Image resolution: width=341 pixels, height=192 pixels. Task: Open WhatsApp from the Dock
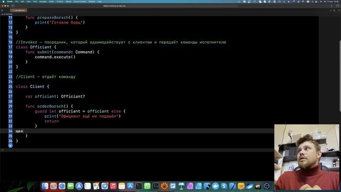(147, 186)
